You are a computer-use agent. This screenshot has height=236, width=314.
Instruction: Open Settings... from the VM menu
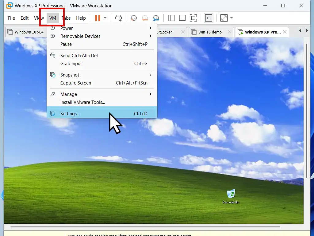tap(102, 114)
